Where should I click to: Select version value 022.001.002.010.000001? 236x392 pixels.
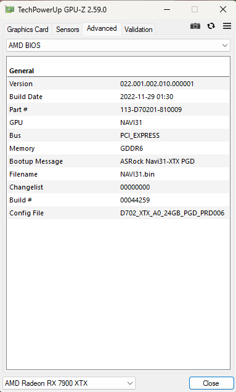[x=157, y=84]
